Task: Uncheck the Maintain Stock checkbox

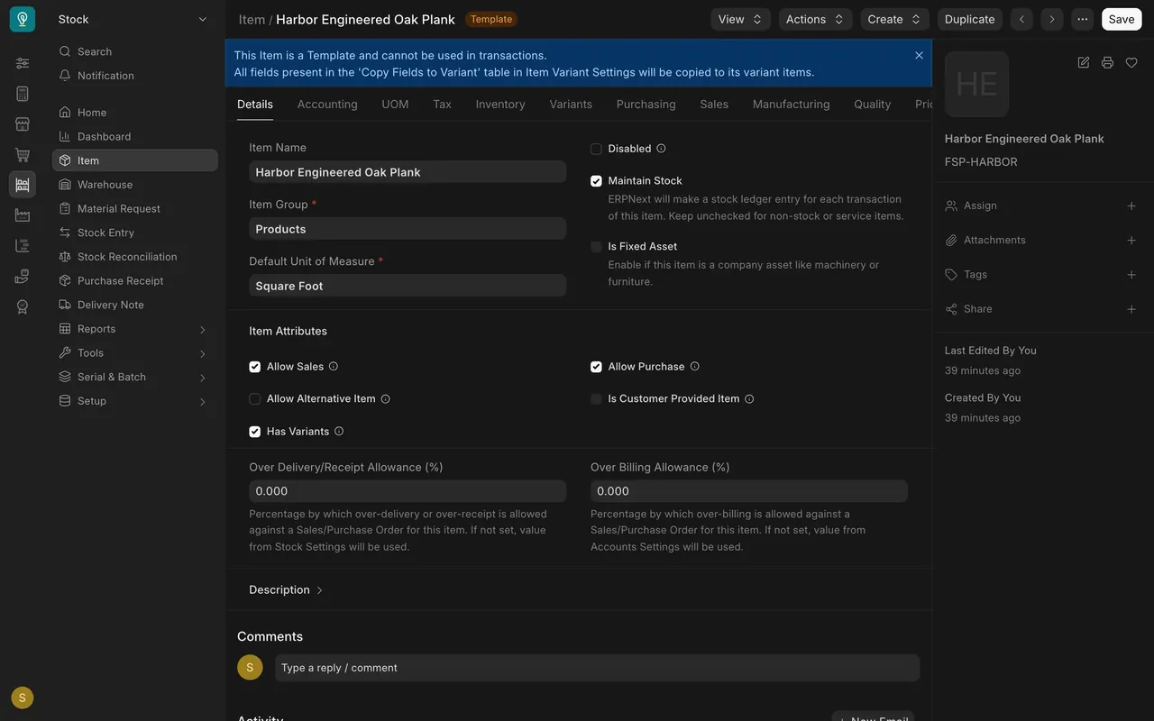Action: coord(596,181)
